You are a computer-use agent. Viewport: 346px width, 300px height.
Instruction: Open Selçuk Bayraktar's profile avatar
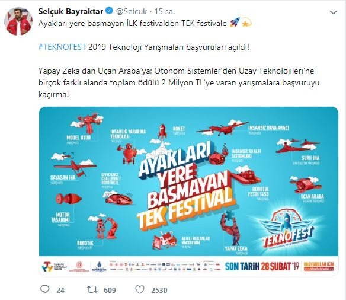(18, 21)
